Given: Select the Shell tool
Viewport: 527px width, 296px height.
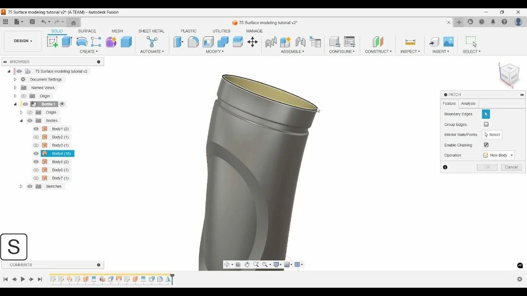Looking at the screenshot, I should (x=208, y=42).
